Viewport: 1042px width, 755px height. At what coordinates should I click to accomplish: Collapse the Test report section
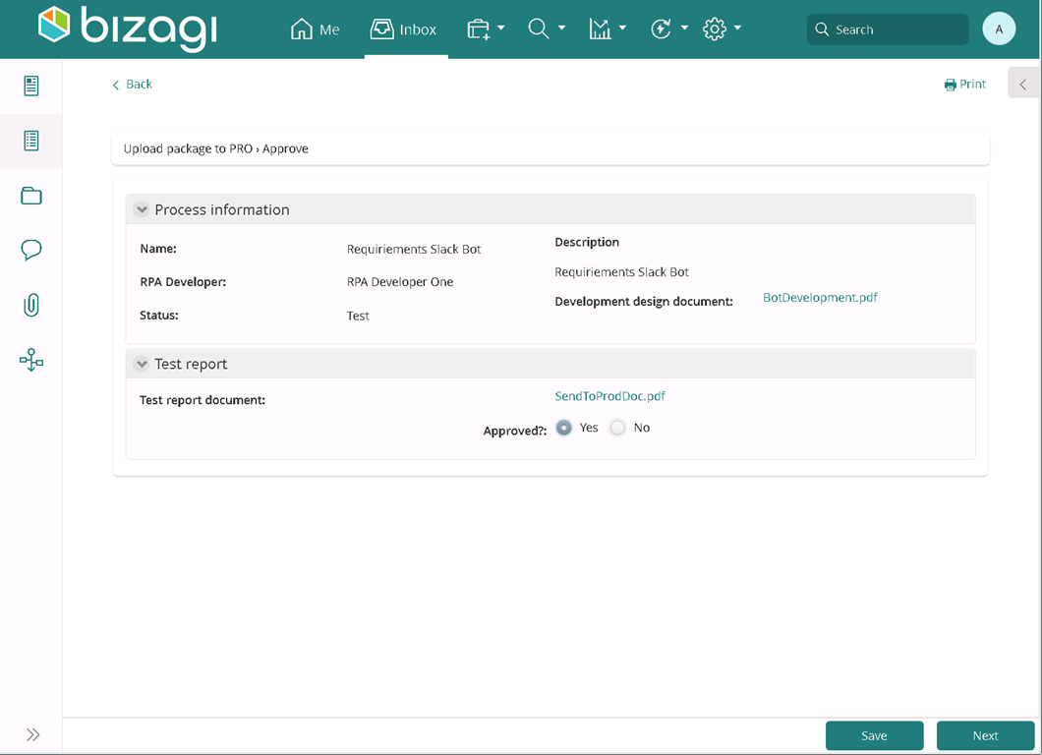[x=141, y=364]
